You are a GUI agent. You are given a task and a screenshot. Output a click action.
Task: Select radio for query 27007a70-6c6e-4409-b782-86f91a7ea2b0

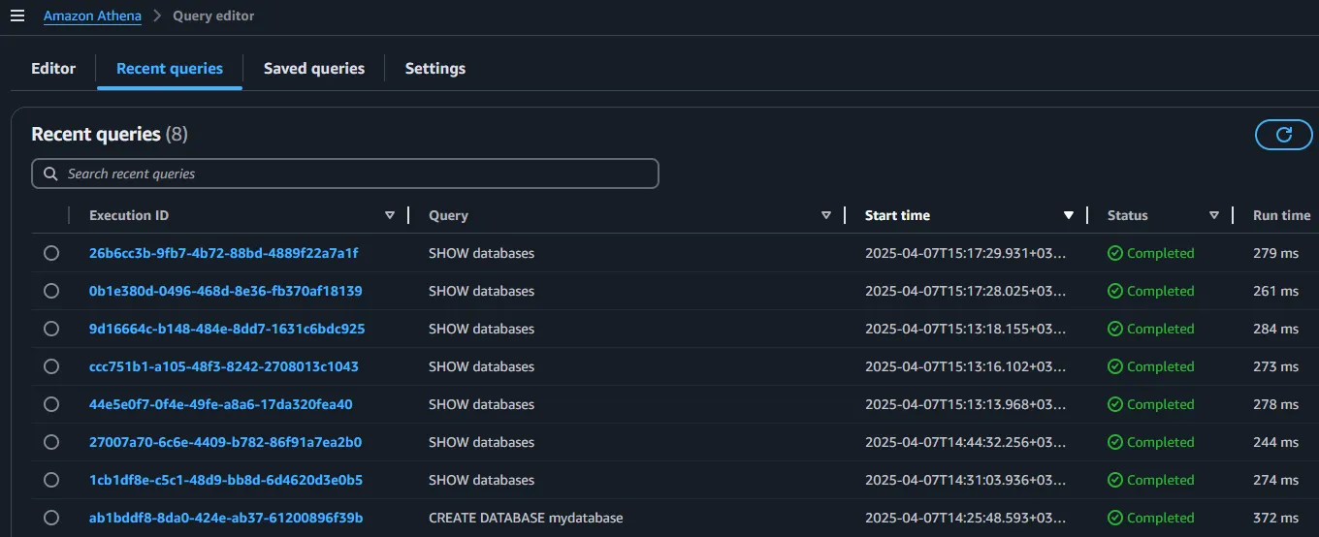tap(51, 442)
